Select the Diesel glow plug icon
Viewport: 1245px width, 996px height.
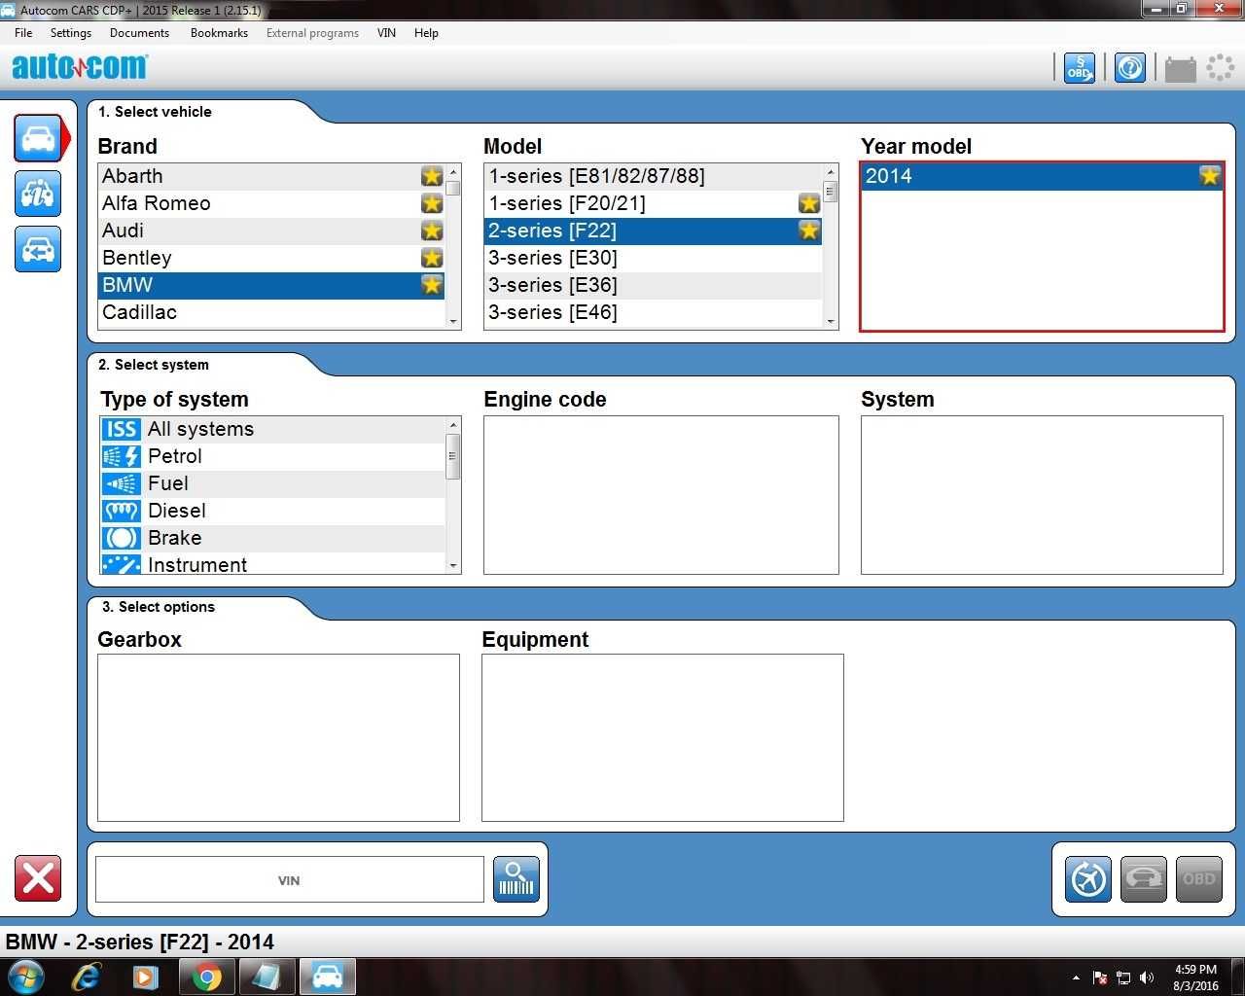[122, 511]
